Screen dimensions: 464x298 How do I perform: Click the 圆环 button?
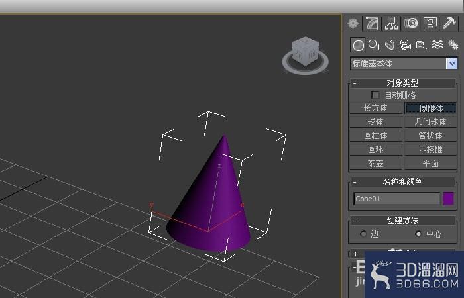click(376, 149)
